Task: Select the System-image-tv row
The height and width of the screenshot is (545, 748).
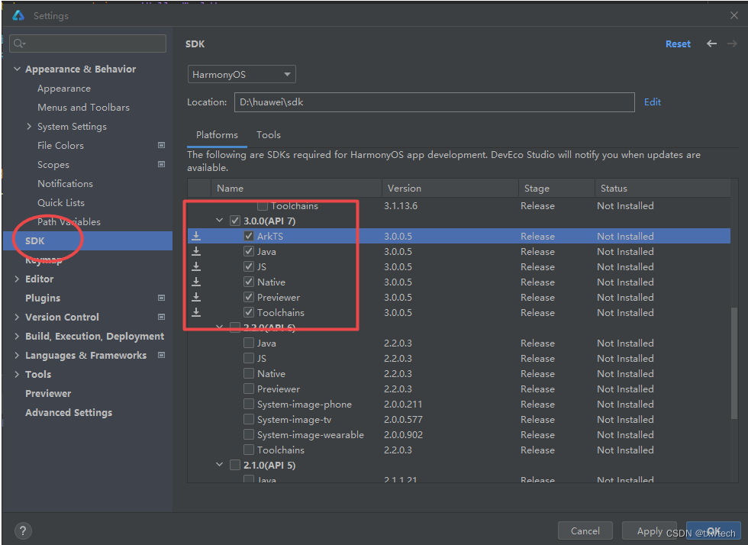Action: [459, 419]
